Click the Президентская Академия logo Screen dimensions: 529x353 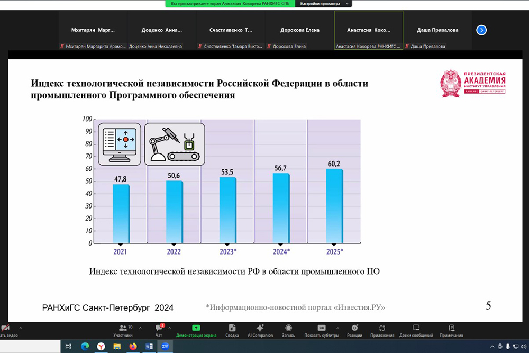pyautogui.click(x=472, y=84)
